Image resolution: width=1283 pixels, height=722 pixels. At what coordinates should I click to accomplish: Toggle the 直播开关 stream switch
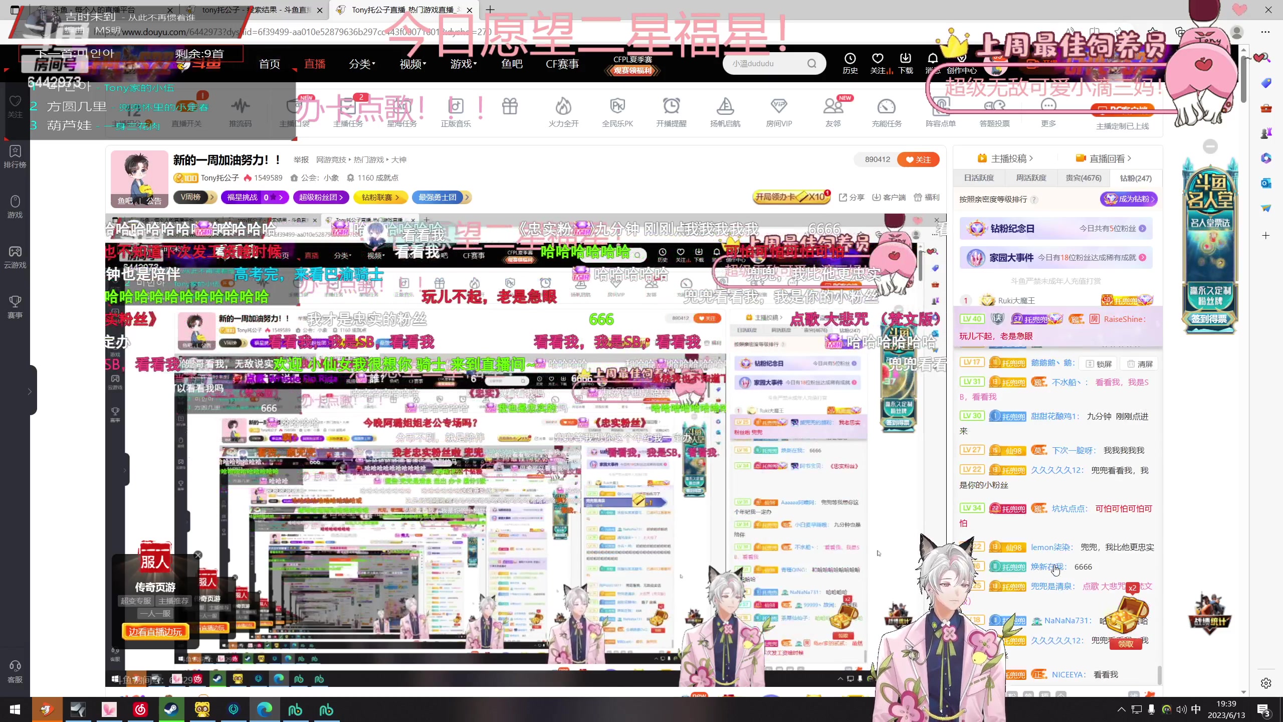click(186, 112)
